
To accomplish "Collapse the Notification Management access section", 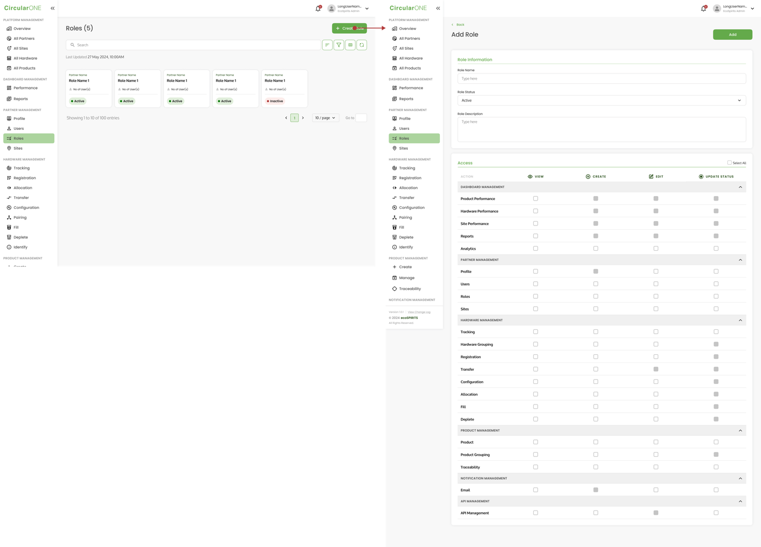I will pos(741,478).
